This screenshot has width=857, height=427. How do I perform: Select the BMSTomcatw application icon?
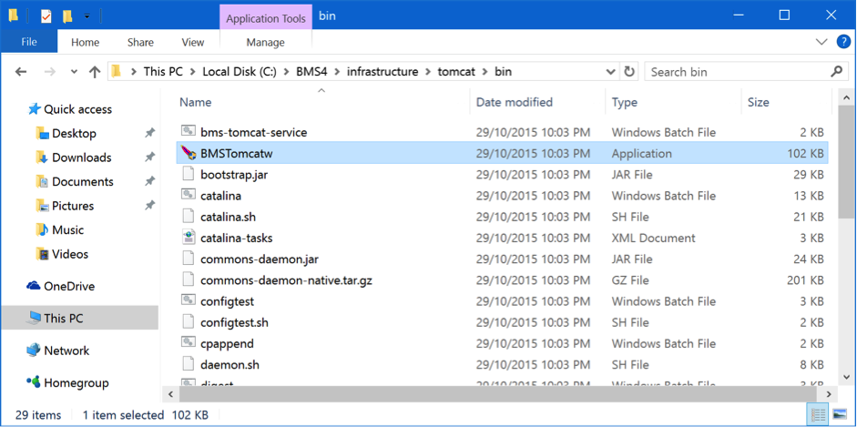188,154
